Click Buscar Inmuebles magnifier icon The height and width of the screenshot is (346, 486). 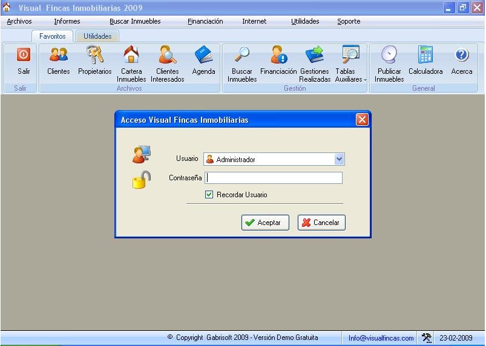click(x=241, y=54)
